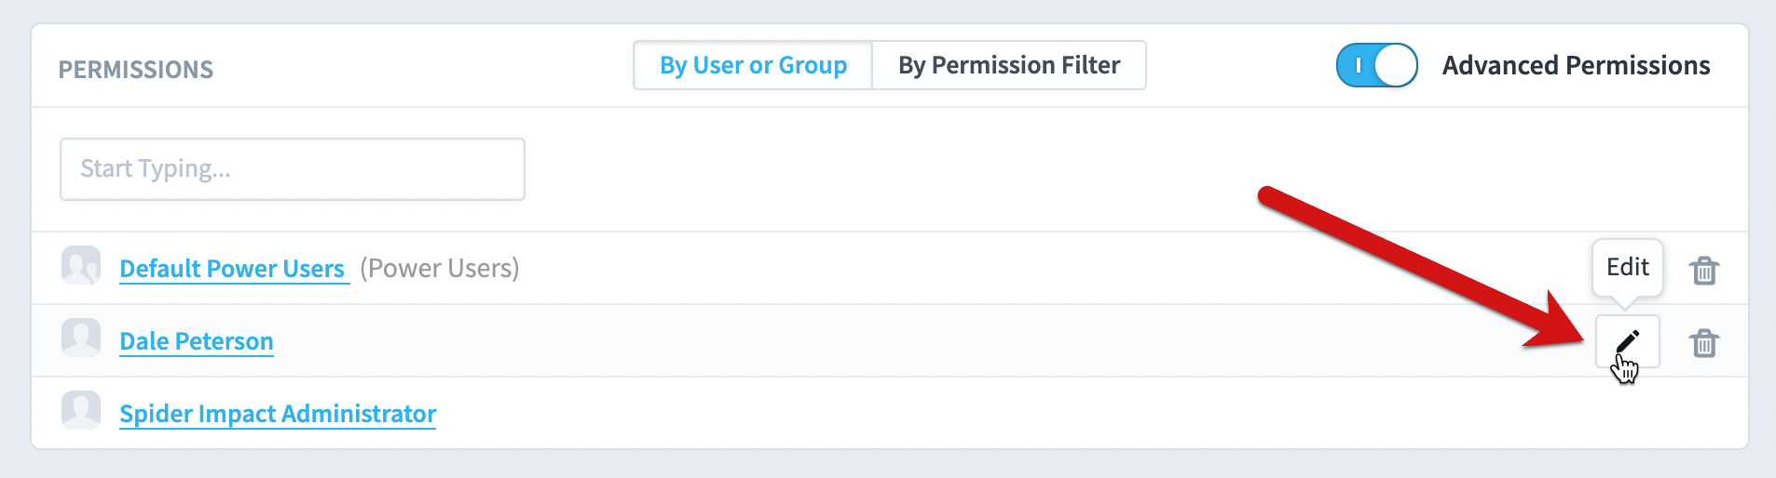Select the Default Power Users row background
This screenshot has height=478, width=1776.
point(890,268)
